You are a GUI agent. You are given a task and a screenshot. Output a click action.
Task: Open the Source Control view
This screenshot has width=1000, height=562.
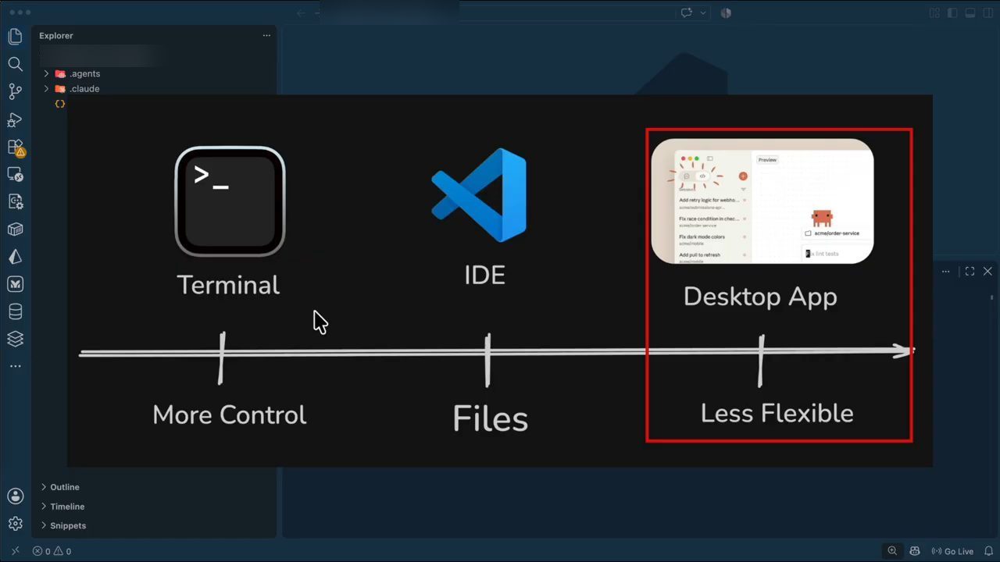point(15,91)
